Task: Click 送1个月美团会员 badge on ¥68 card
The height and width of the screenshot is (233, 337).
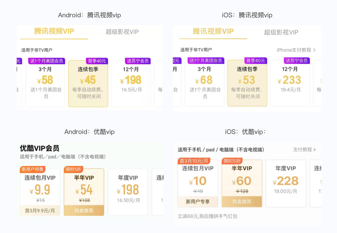Action: click(206, 60)
